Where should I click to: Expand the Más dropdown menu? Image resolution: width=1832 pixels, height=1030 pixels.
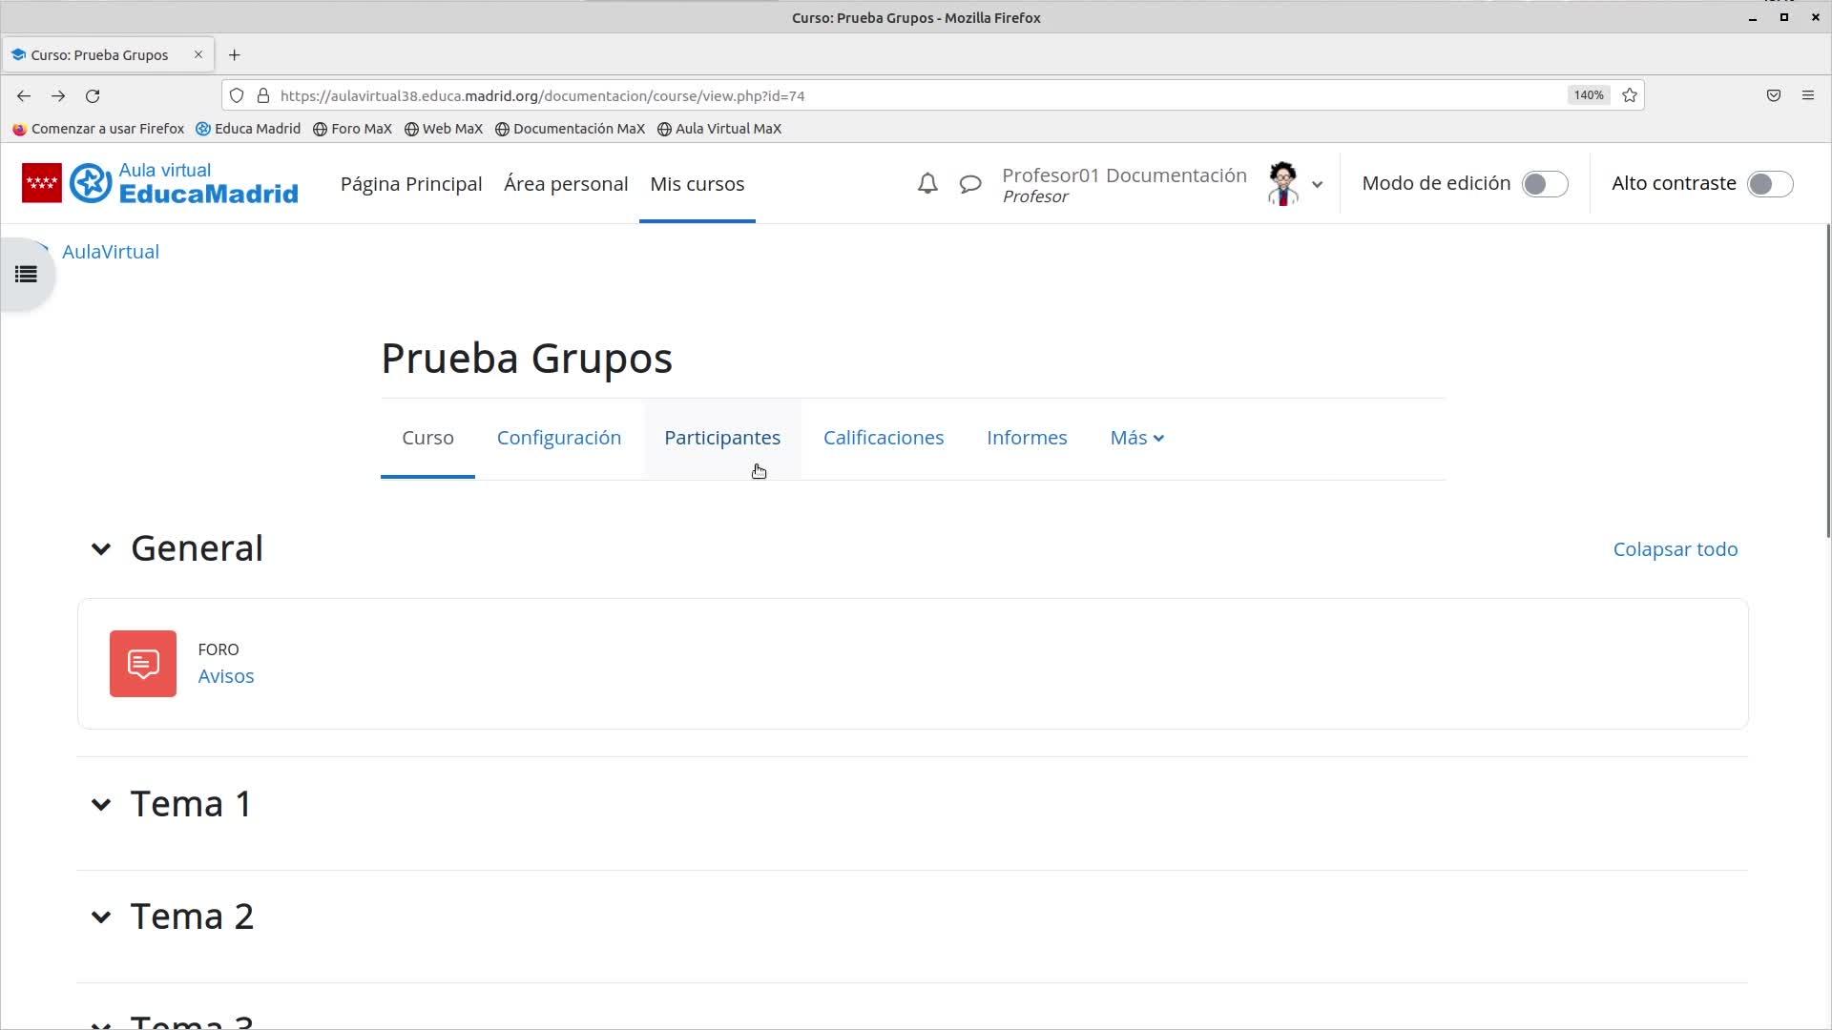click(x=1136, y=438)
